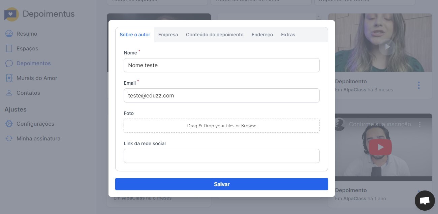Click into the Email input field
Viewport: 438px width, 214px height.
click(x=221, y=95)
